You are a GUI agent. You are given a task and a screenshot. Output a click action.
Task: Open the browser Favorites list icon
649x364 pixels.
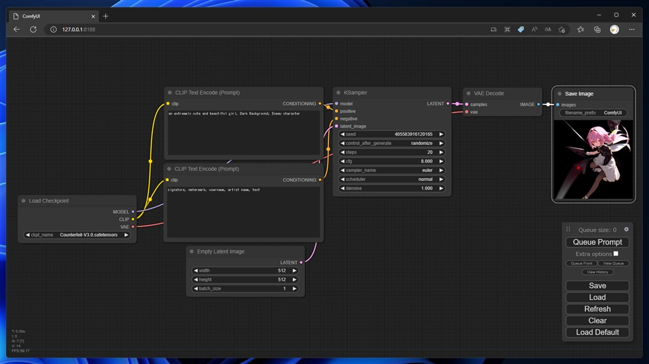coord(581,29)
